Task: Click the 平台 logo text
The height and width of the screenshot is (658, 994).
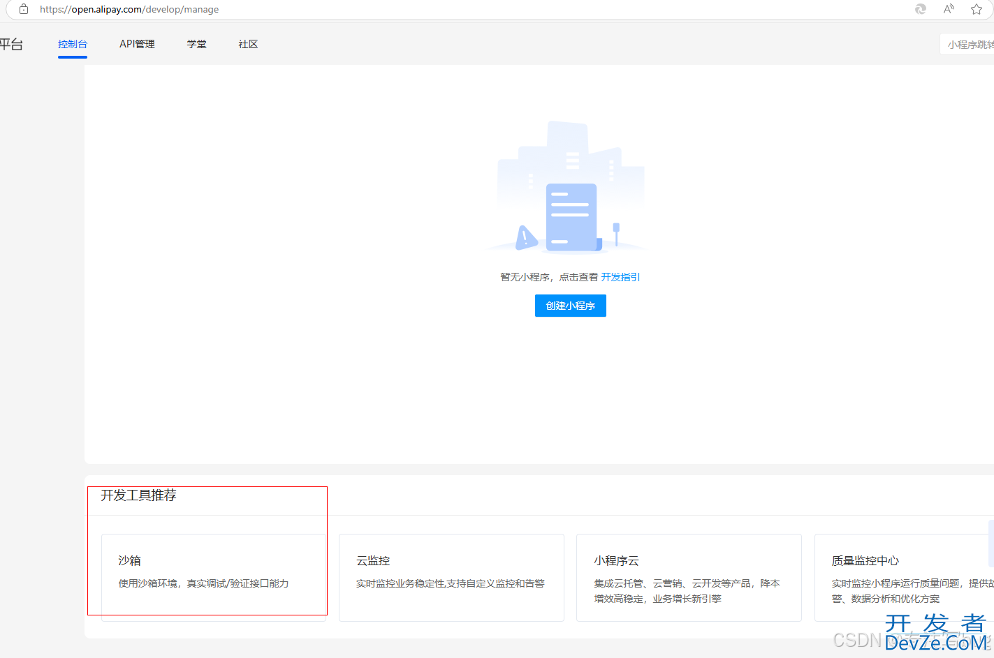Action: pos(11,45)
